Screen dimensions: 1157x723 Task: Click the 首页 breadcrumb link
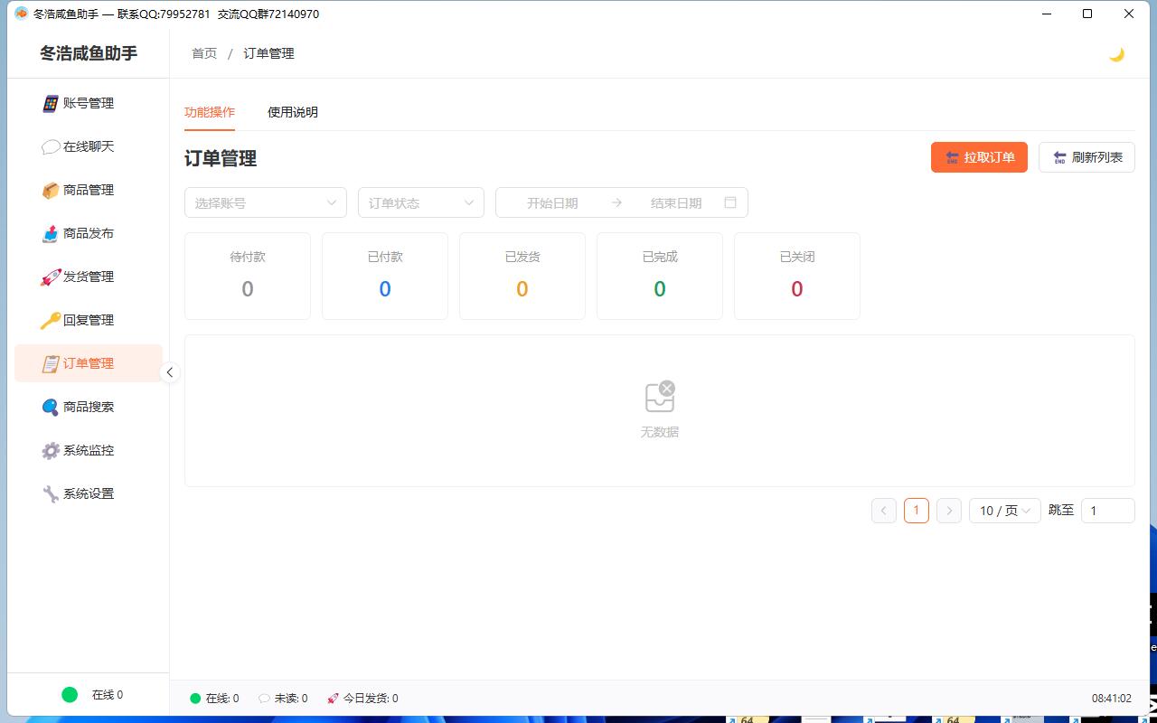[x=204, y=53]
